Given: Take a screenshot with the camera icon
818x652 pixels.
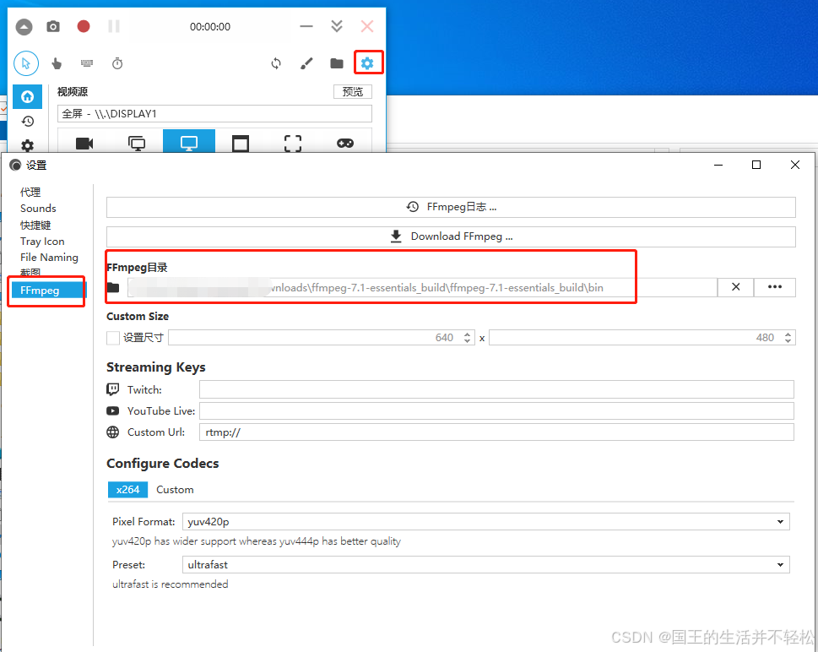Looking at the screenshot, I should 53,27.
